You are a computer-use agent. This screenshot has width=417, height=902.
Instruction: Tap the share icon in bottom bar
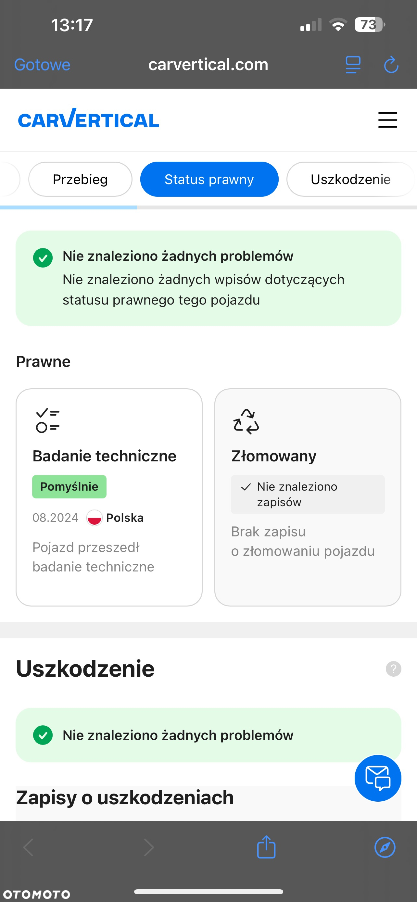266,847
